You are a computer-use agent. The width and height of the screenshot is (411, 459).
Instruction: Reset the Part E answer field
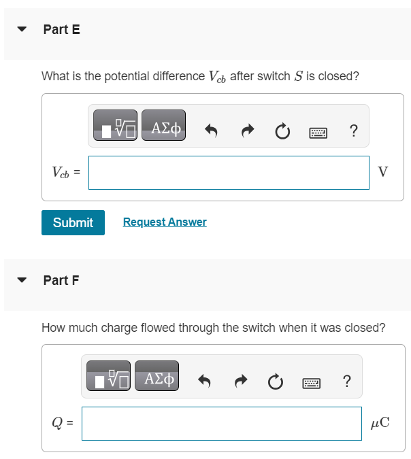point(282,131)
